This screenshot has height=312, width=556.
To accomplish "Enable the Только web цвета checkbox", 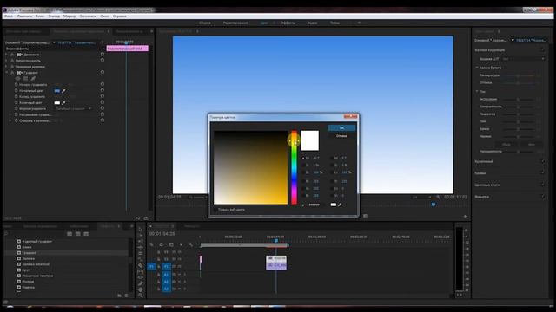I will point(215,210).
